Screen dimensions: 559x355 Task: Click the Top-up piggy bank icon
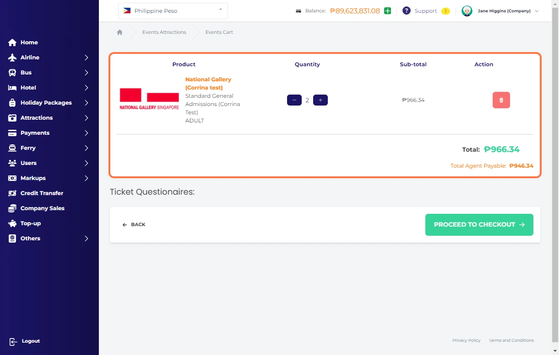point(12,223)
